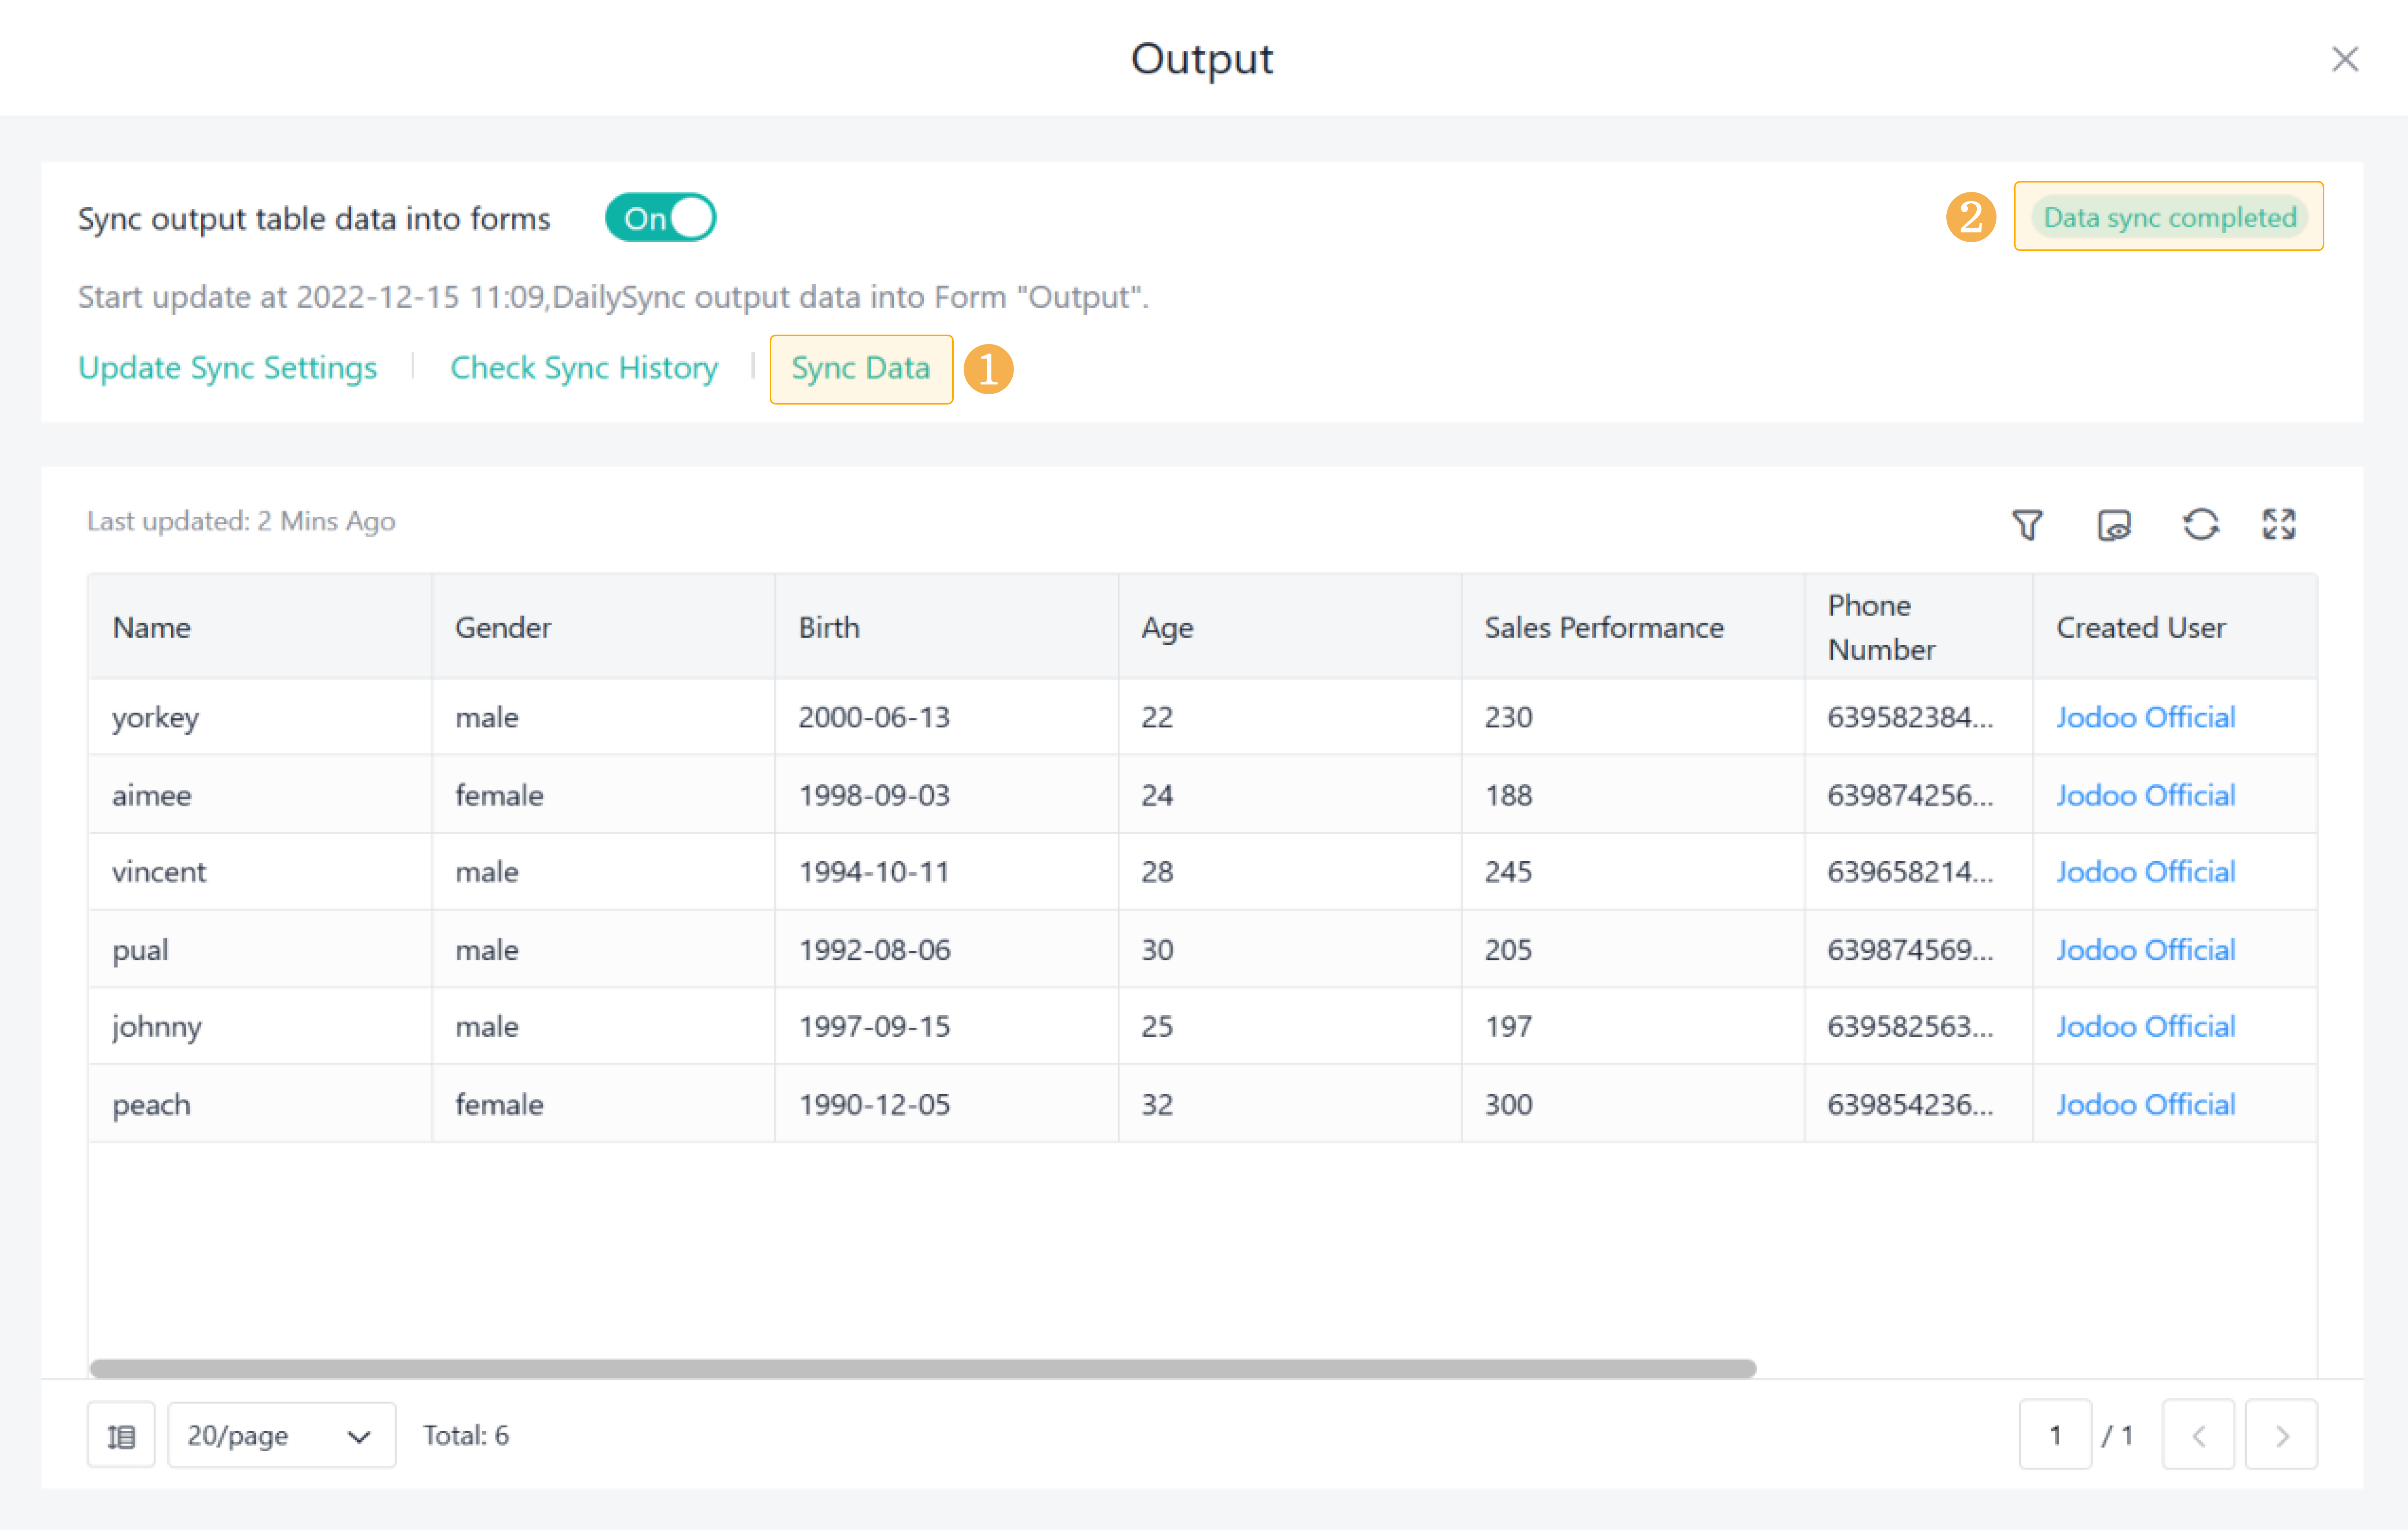Turn off sync output table toggle
The image size is (2408, 1530).
[x=661, y=218]
